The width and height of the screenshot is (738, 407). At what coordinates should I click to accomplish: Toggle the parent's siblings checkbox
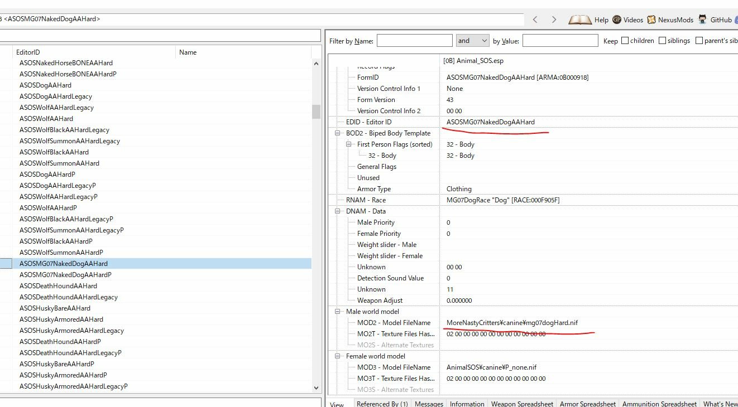[x=699, y=41]
